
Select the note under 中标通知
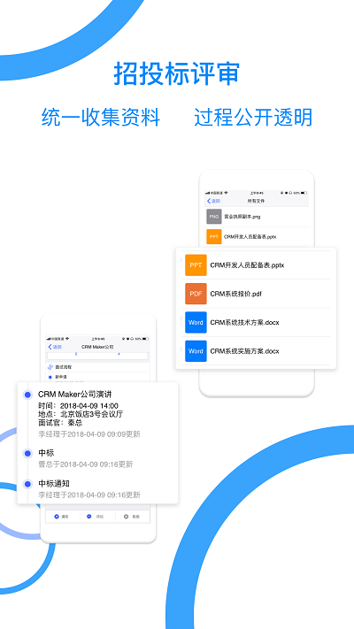tap(89, 495)
